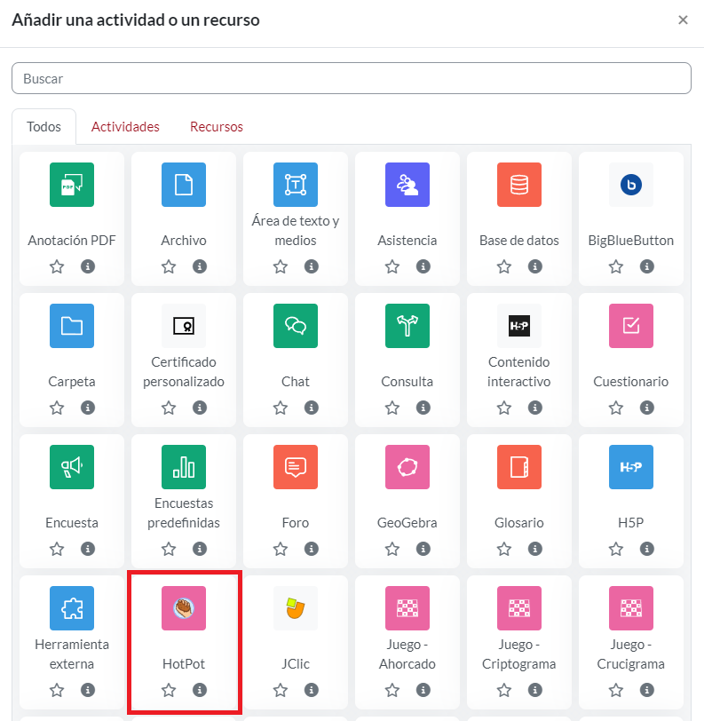This screenshot has height=721, width=704.
Task: Select the HotPot activity icon
Action: click(184, 608)
